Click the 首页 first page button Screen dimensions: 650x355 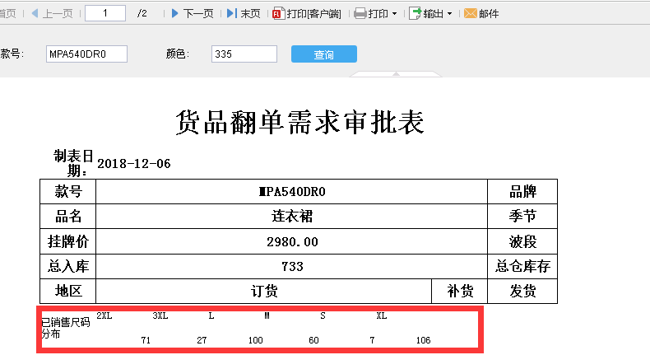point(8,13)
